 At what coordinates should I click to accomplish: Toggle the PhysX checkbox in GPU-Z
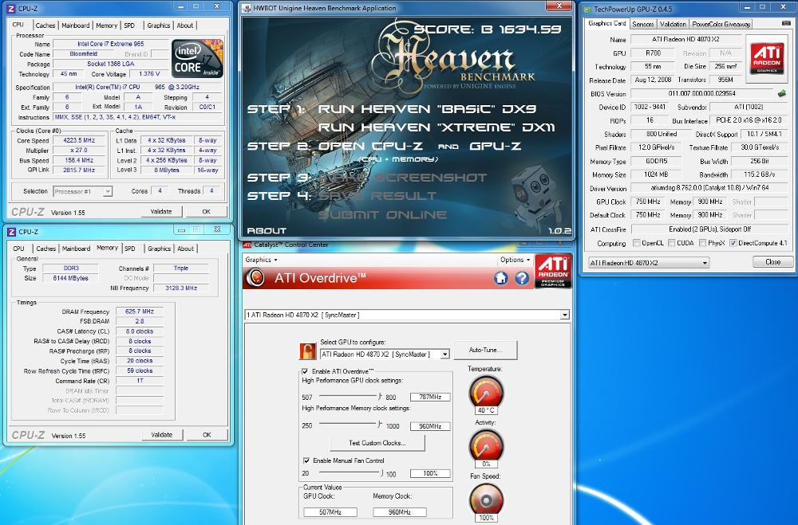[702, 243]
